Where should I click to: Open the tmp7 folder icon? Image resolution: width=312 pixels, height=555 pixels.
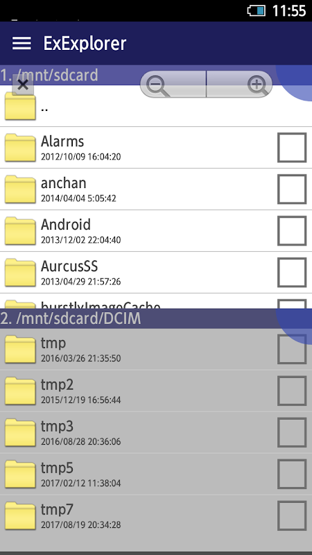(x=20, y=515)
